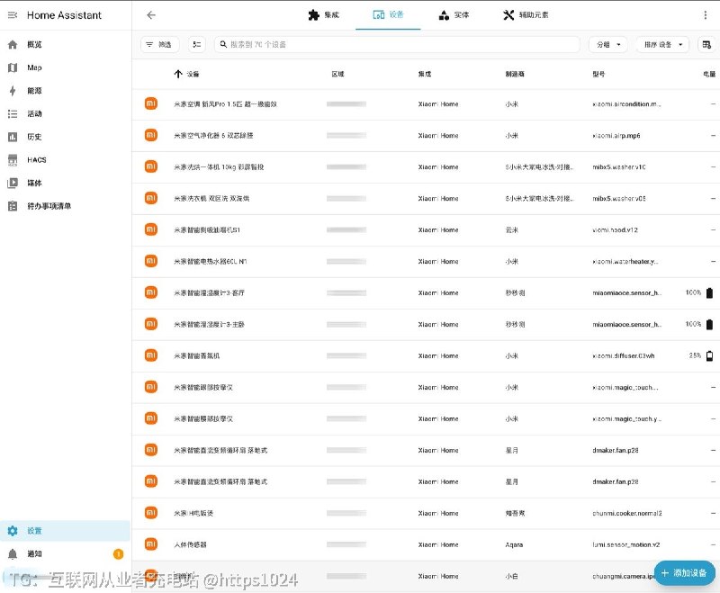Switch to the 实体 entities tab

(x=454, y=15)
